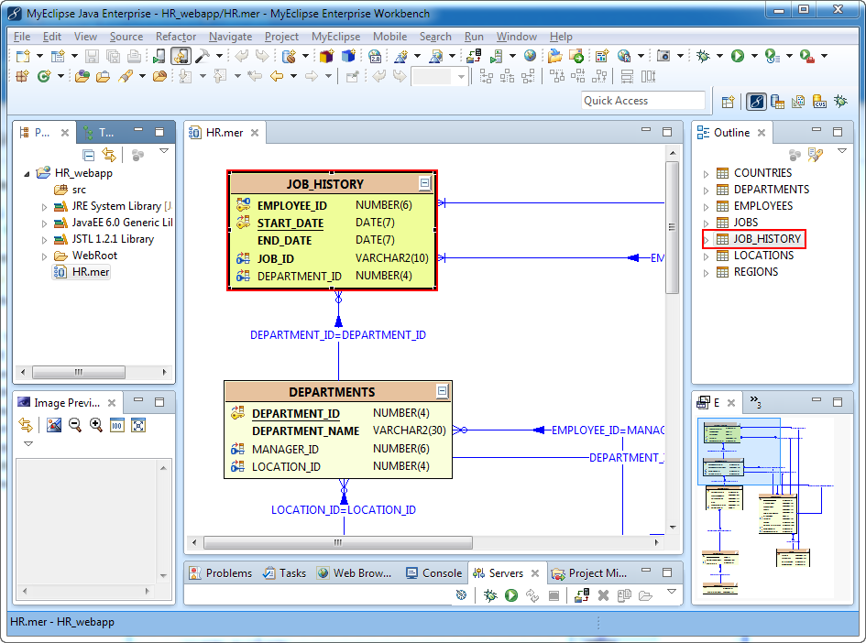866x643 pixels.
Task: Click in the Quick Access search field
Action: [643, 101]
